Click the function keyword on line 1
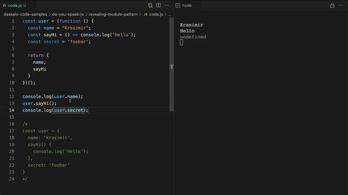Image resolution: width=348 pixels, height=195 pixels. pos(70,21)
